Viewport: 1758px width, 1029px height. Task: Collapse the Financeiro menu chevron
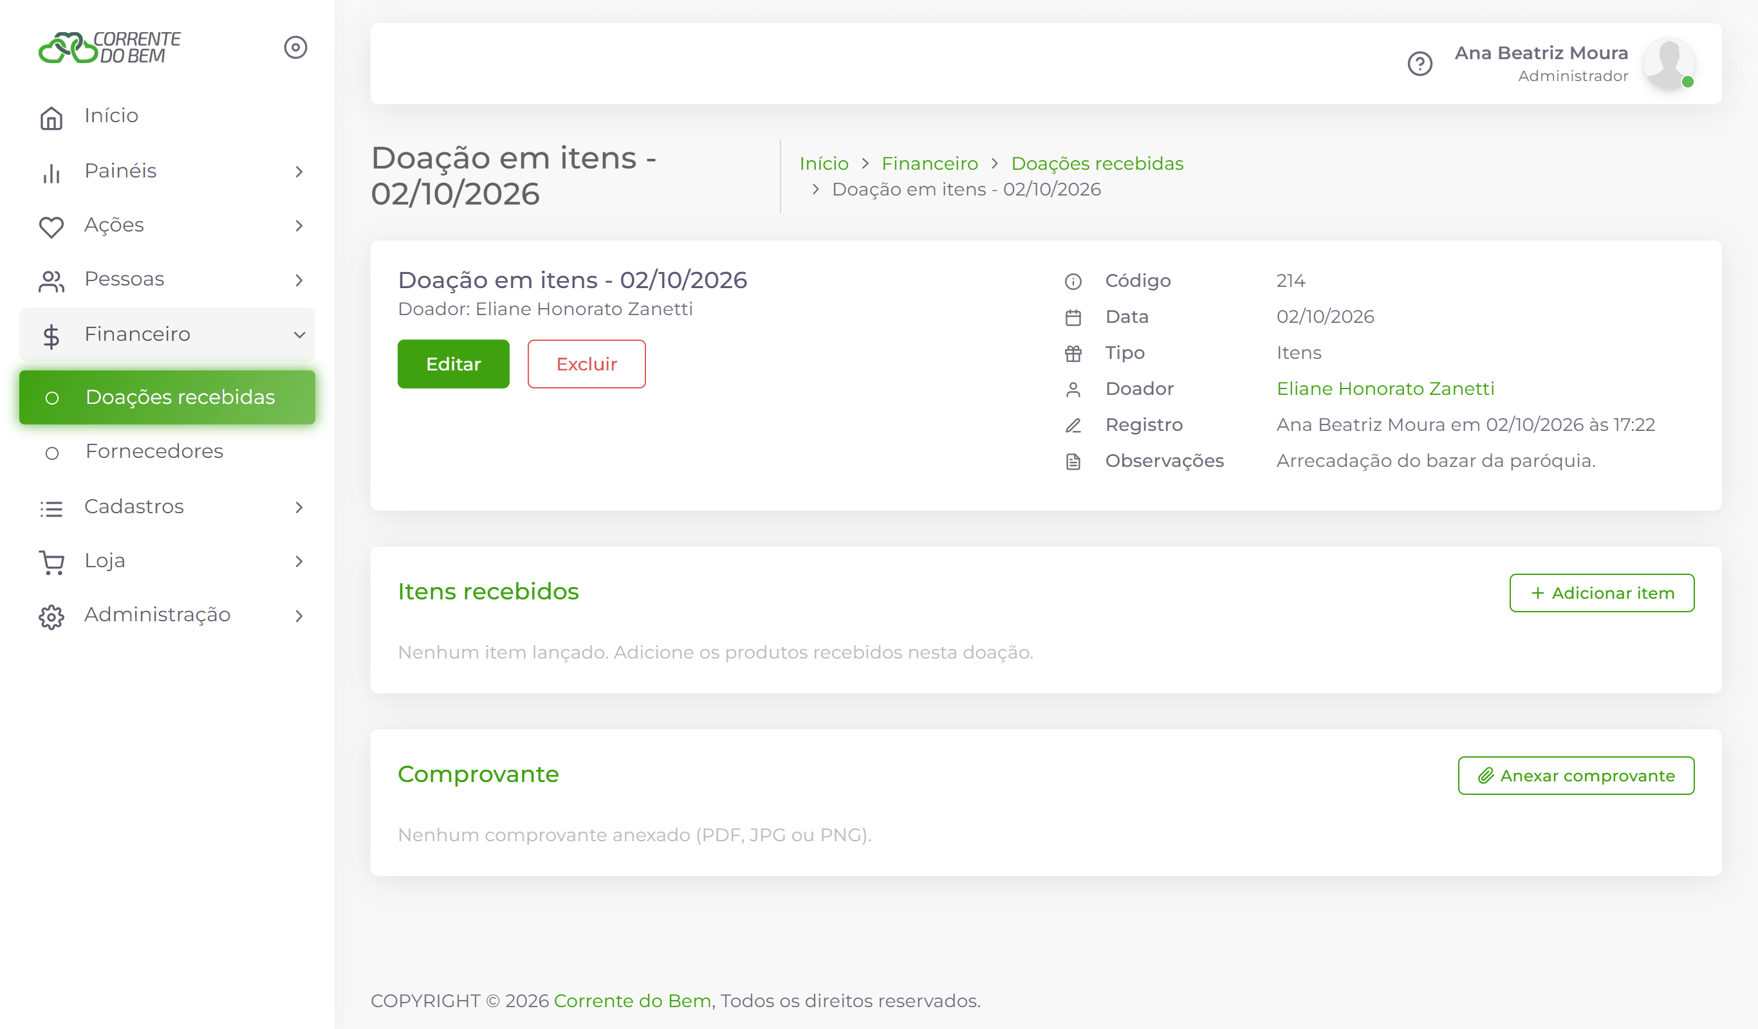point(299,334)
